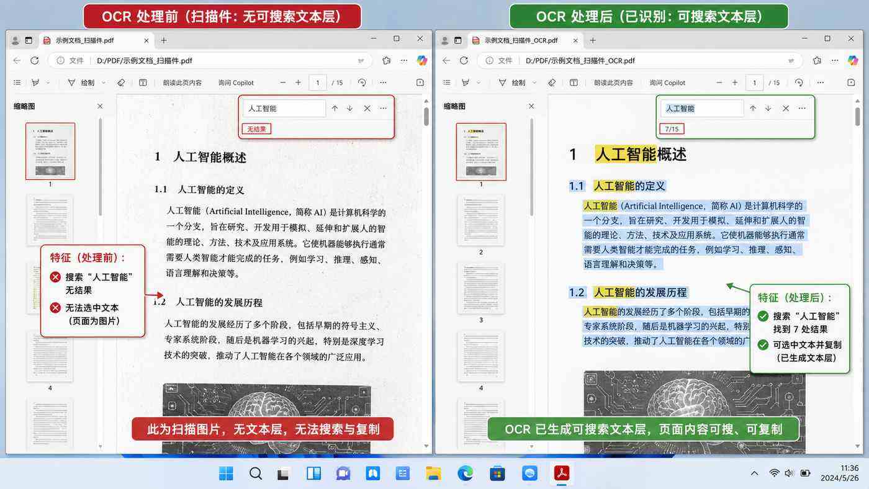Refresh page in right OCR browser window
The image size is (869, 489).
click(x=464, y=61)
